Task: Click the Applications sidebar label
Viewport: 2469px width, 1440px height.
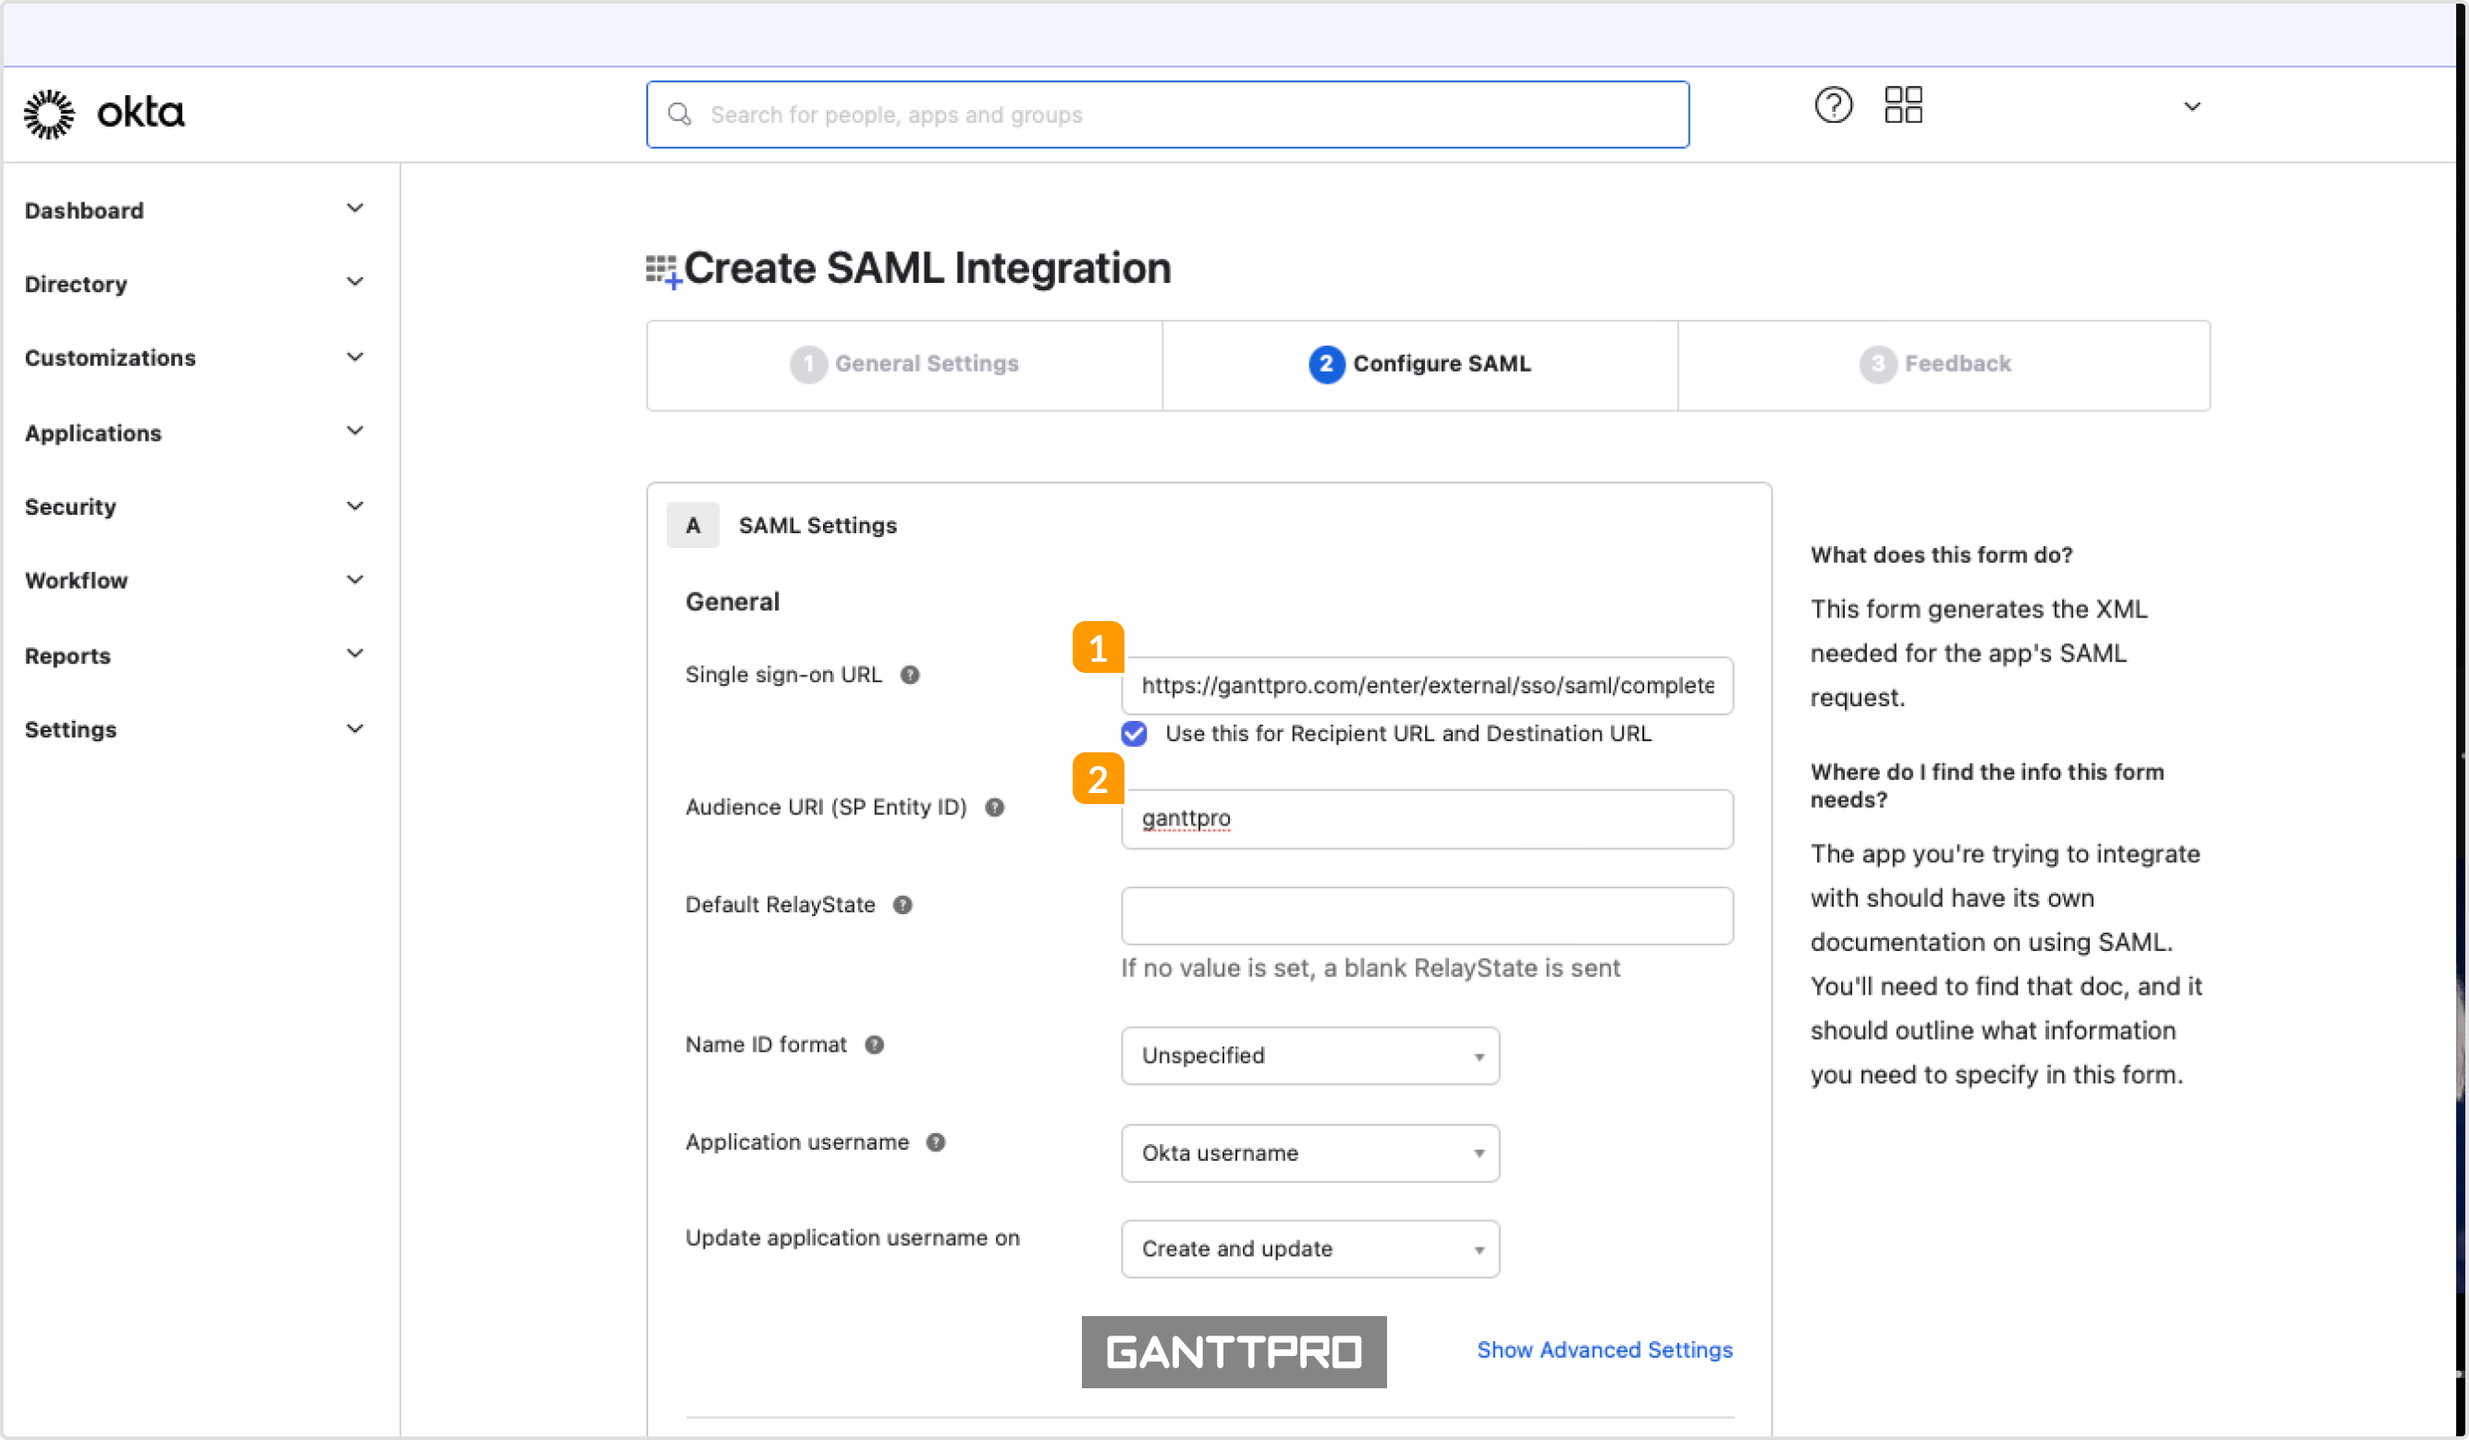Action: pyautogui.click(x=93, y=433)
